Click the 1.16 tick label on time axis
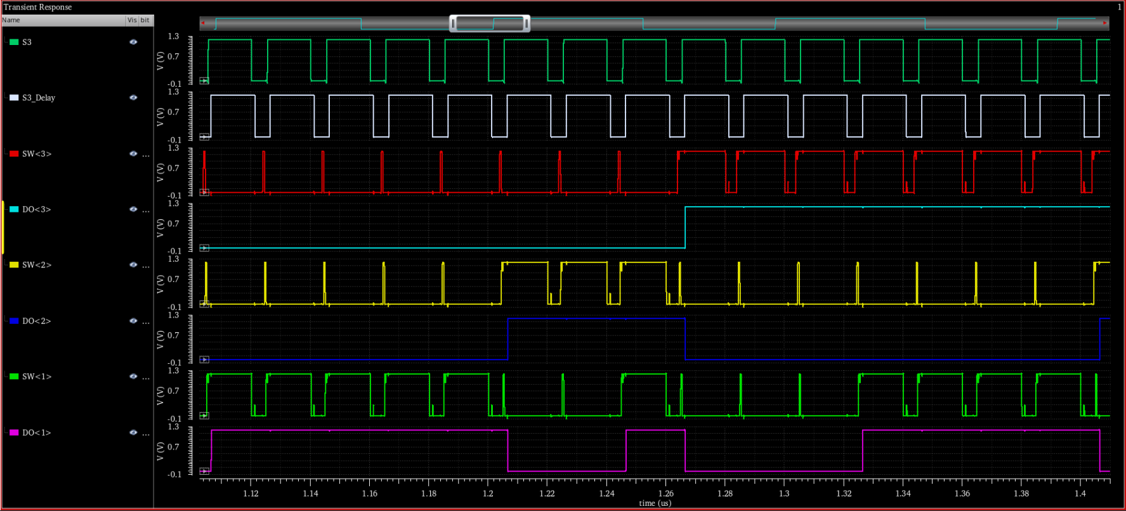The height and width of the screenshot is (511, 1126). coord(369,493)
